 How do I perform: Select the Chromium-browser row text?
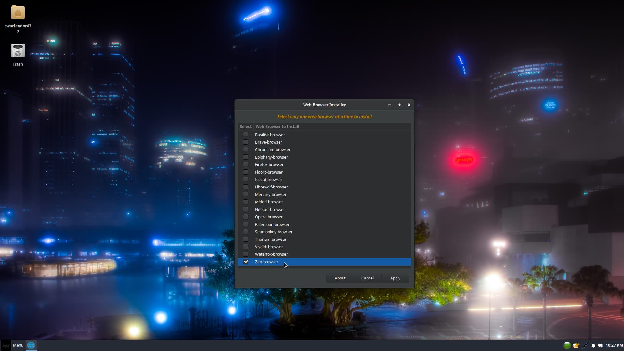[x=273, y=149]
